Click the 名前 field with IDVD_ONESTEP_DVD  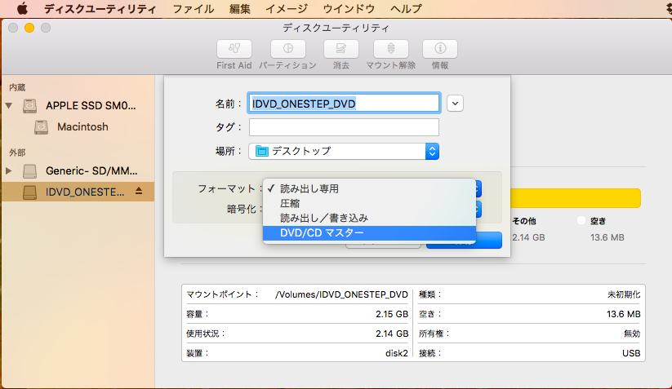coord(344,104)
